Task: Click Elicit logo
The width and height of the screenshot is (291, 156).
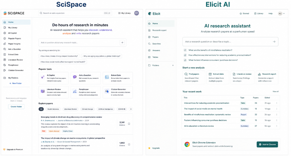Action: [x=154, y=14]
